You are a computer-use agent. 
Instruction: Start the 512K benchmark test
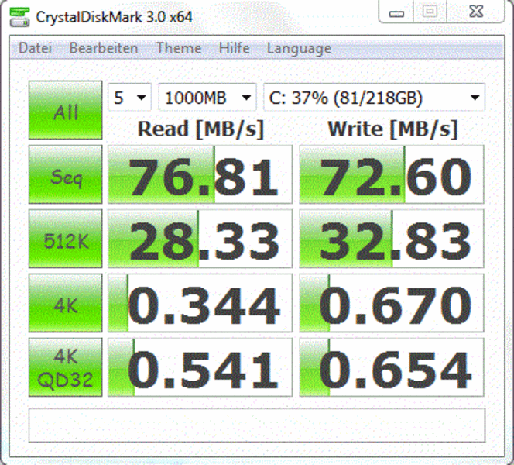click(x=65, y=239)
